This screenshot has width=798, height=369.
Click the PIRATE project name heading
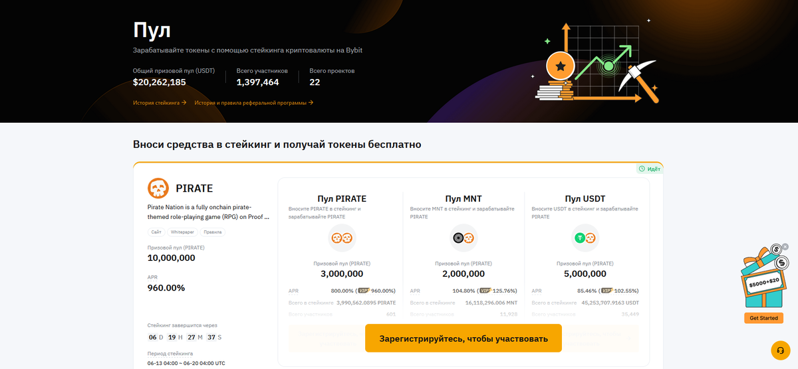coord(194,188)
